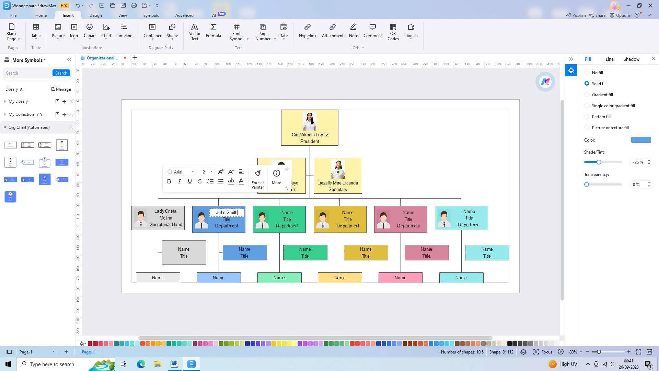The image size is (659, 371).
Task: Select Pattern fill option
Action: click(x=587, y=116)
